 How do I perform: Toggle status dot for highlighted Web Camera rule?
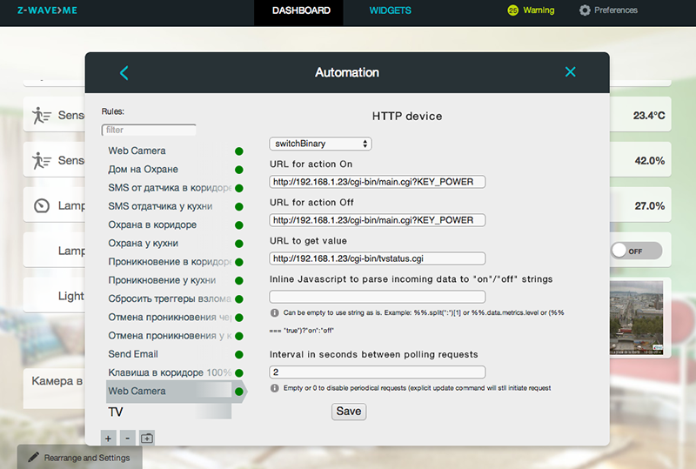(238, 392)
